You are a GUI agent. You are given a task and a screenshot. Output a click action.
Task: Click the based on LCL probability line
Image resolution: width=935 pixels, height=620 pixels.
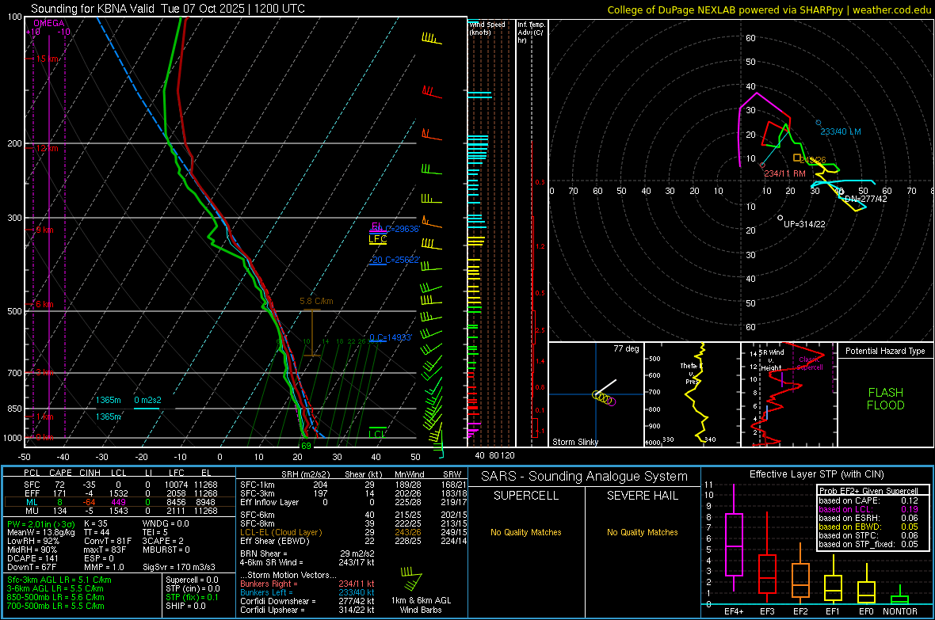(x=868, y=509)
